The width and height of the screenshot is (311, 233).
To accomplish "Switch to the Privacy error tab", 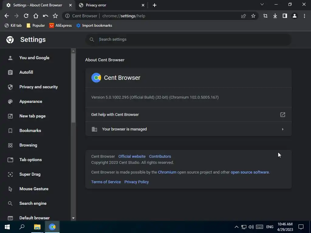I will [x=112, y=5].
